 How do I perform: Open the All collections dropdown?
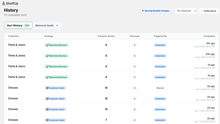coord(186,11)
